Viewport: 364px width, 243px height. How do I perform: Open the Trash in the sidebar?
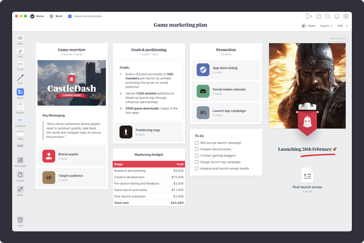[20, 219]
